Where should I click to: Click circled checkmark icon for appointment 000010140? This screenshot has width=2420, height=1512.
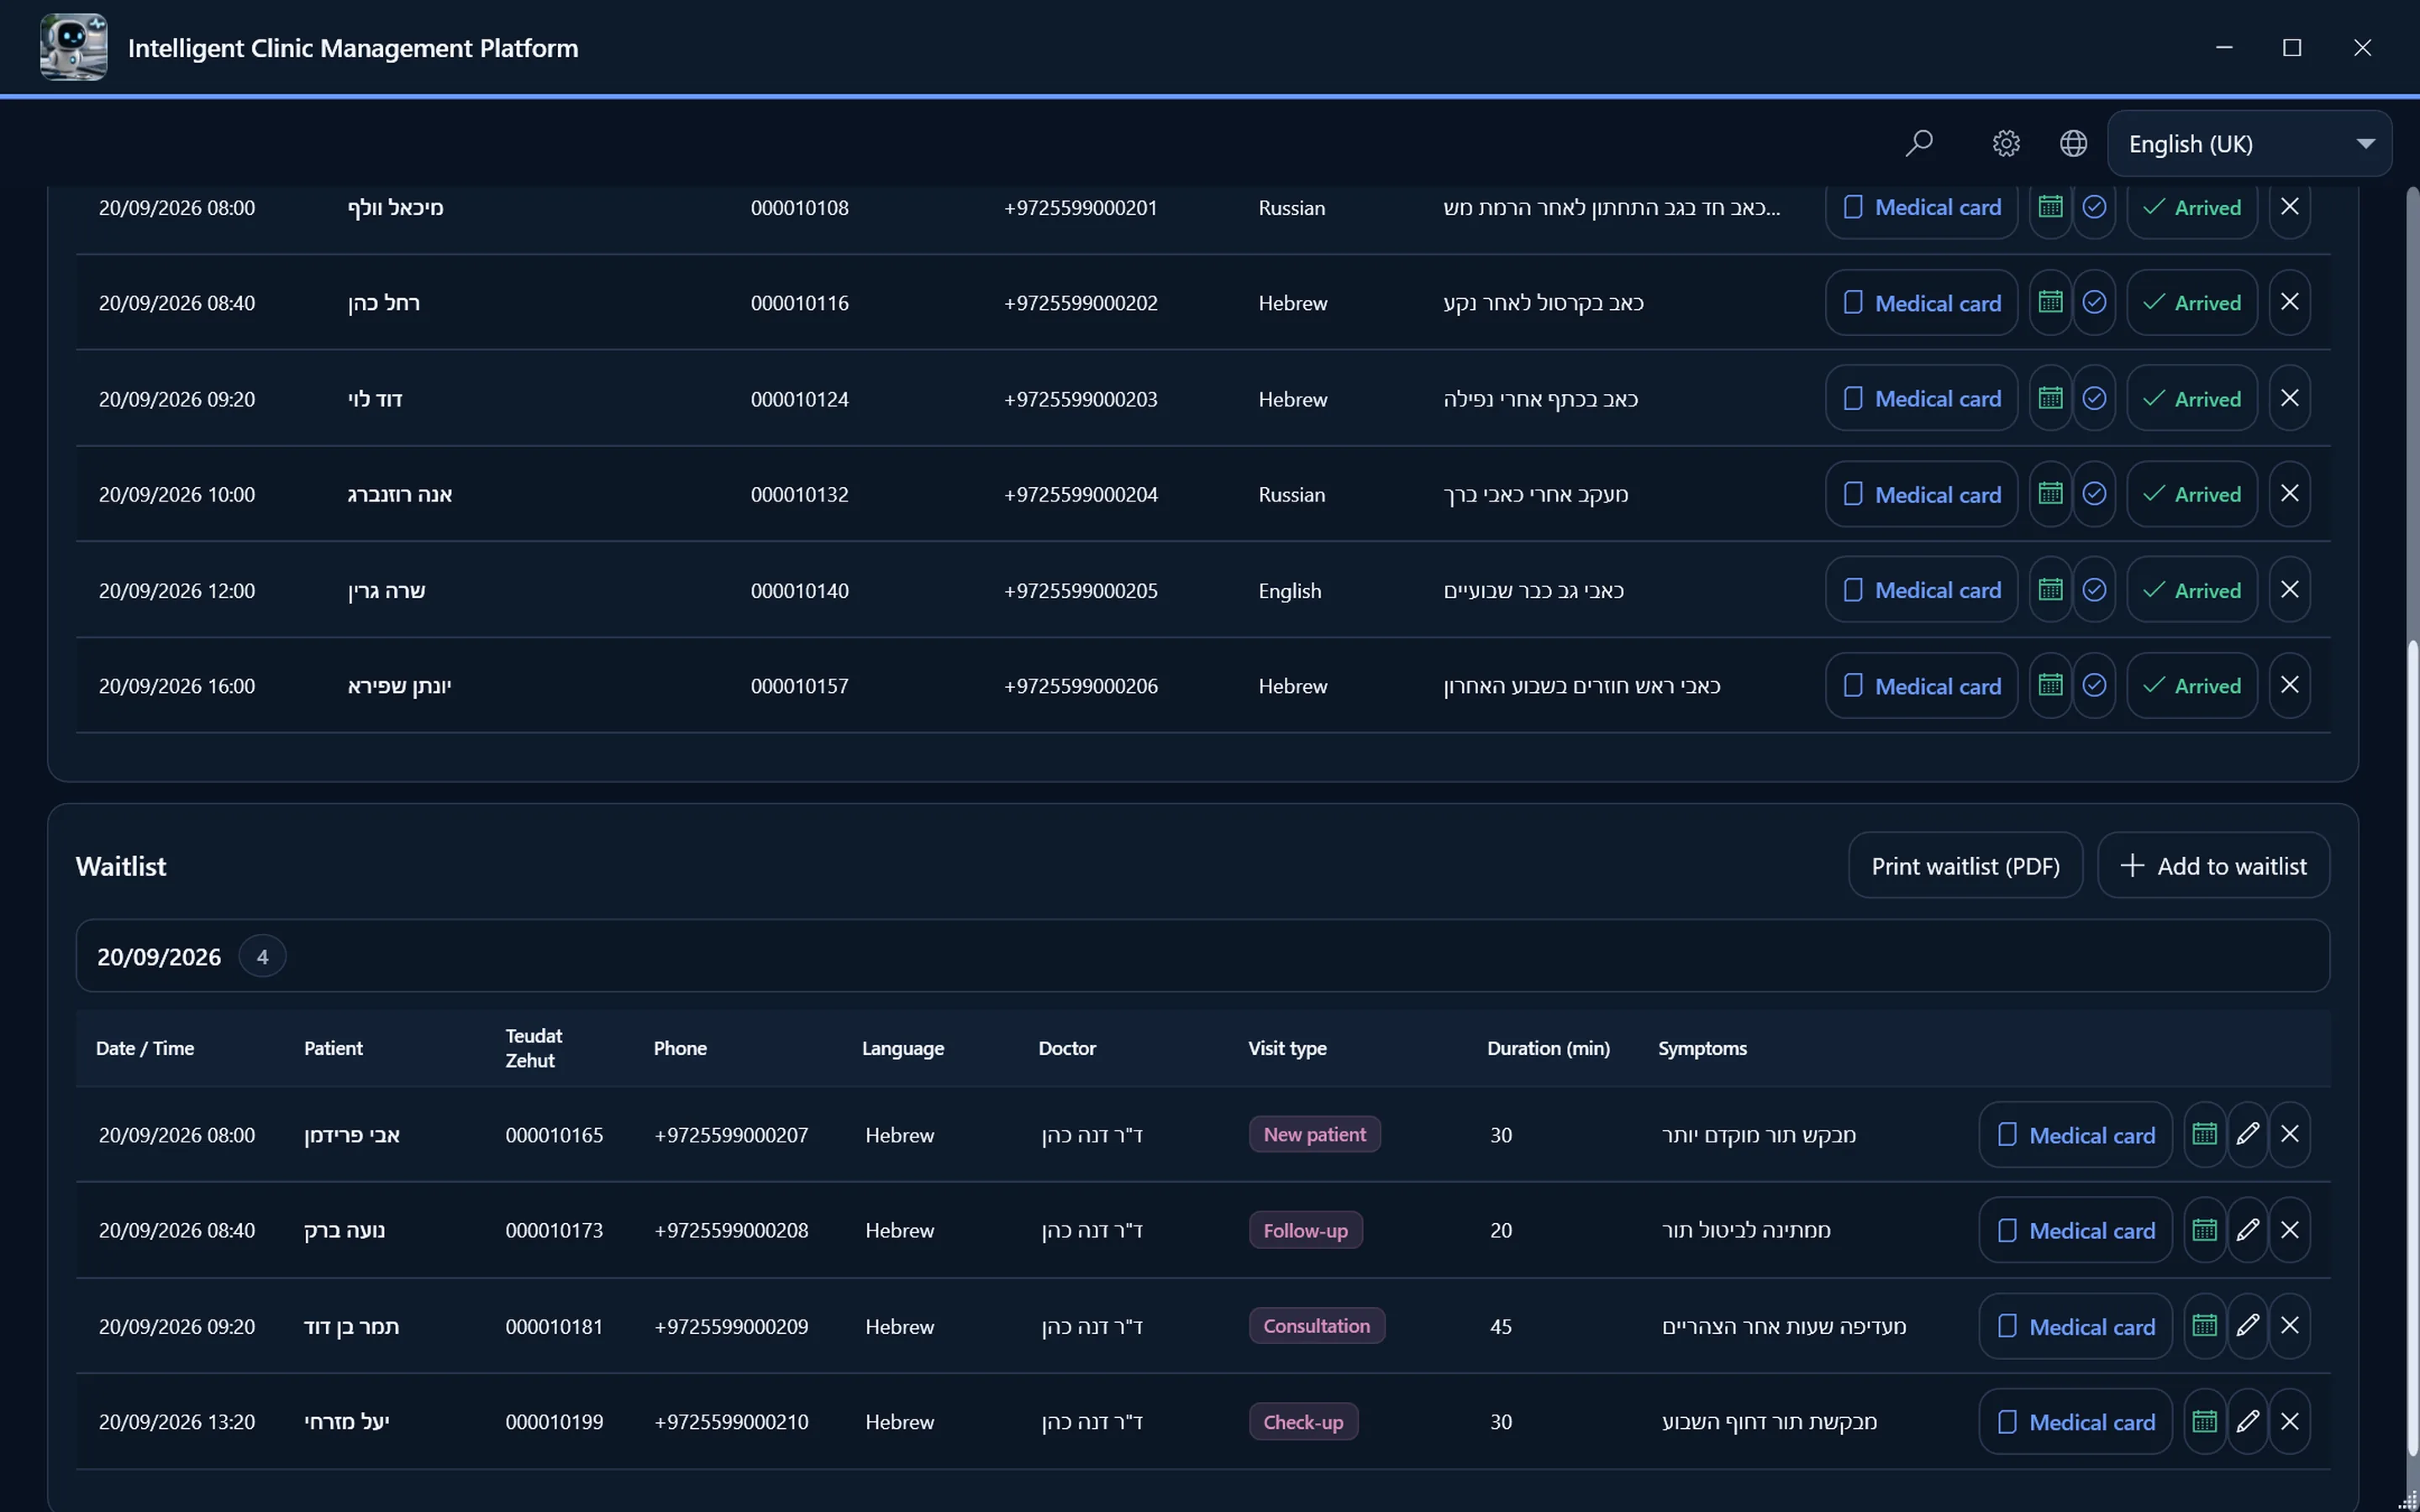[x=2094, y=590]
